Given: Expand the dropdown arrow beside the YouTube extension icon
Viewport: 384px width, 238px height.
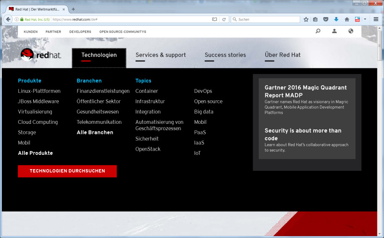Looking at the screenshot, I should pyautogui.click(x=365, y=19).
